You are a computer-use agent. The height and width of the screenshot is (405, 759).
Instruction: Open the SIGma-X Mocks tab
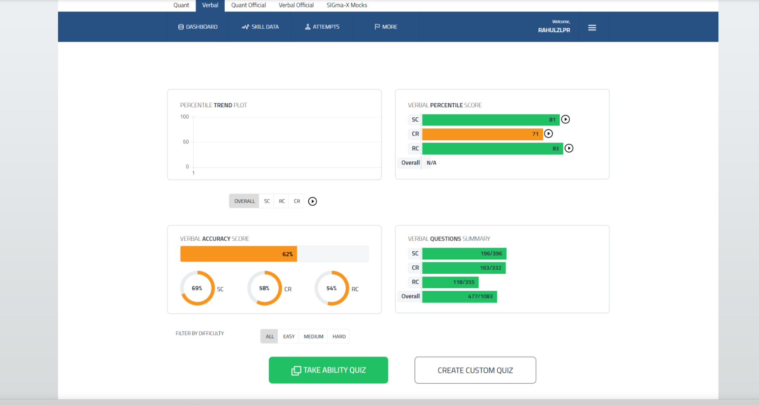coord(347,5)
